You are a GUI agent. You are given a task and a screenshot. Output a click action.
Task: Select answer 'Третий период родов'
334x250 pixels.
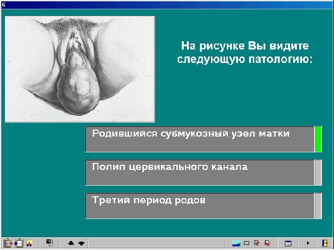click(x=200, y=206)
